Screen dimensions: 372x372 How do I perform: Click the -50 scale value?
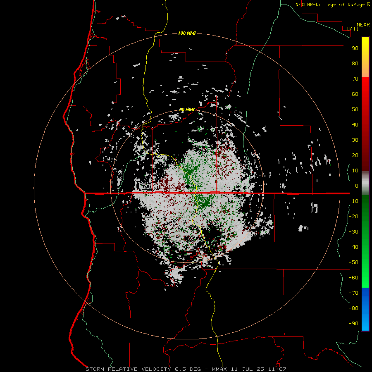[x=353, y=262]
